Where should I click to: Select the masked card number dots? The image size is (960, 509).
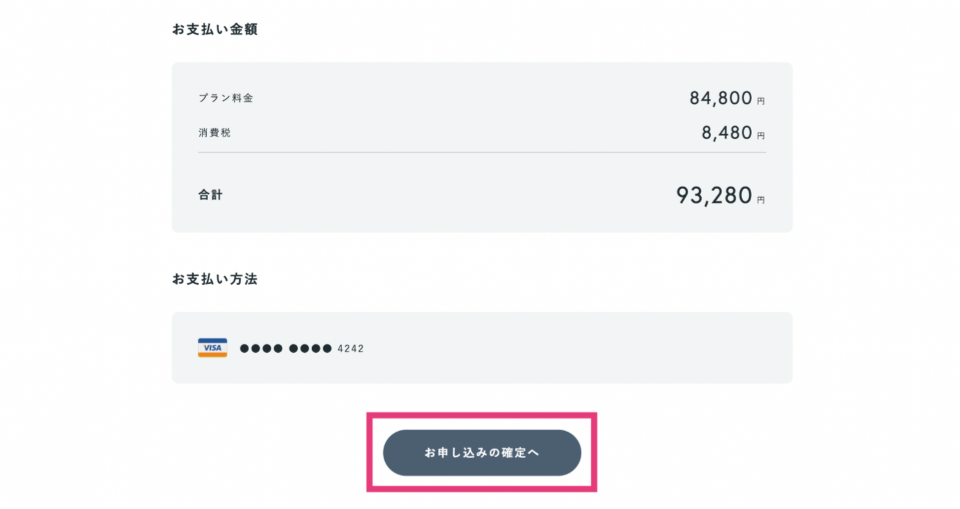click(x=286, y=348)
